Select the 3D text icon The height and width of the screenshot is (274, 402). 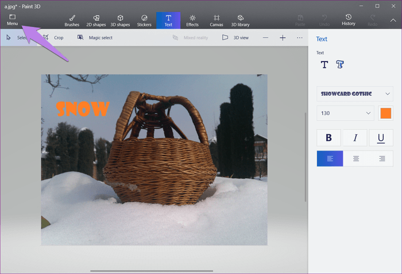point(340,64)
